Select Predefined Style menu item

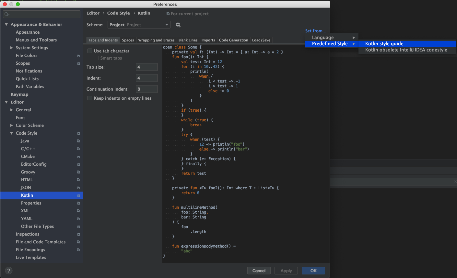(x=332, y=44)
